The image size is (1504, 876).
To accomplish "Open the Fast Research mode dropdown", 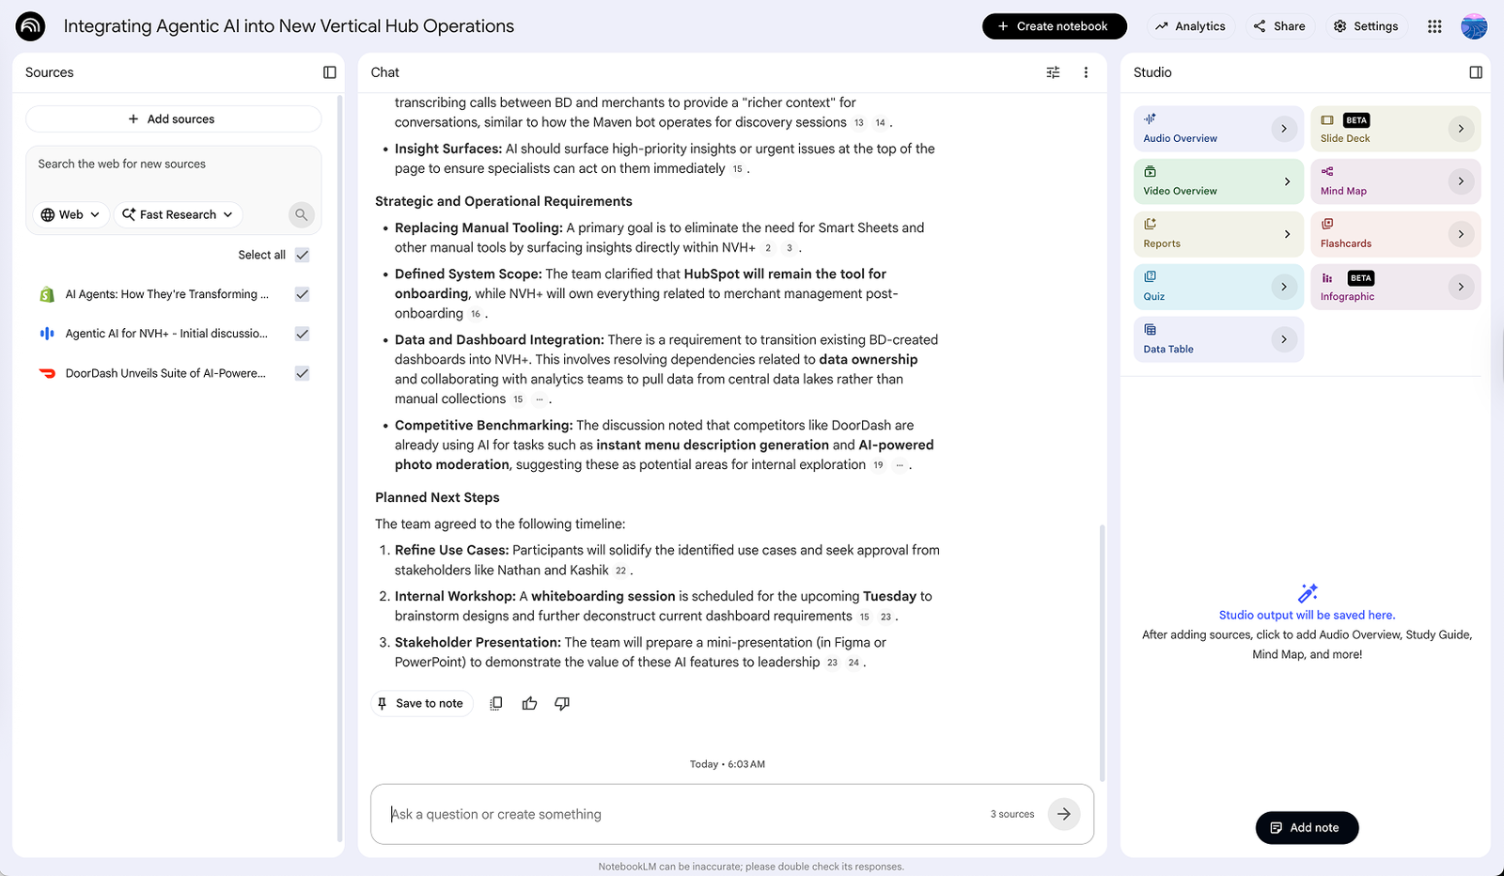I will [x=178, y=214].
